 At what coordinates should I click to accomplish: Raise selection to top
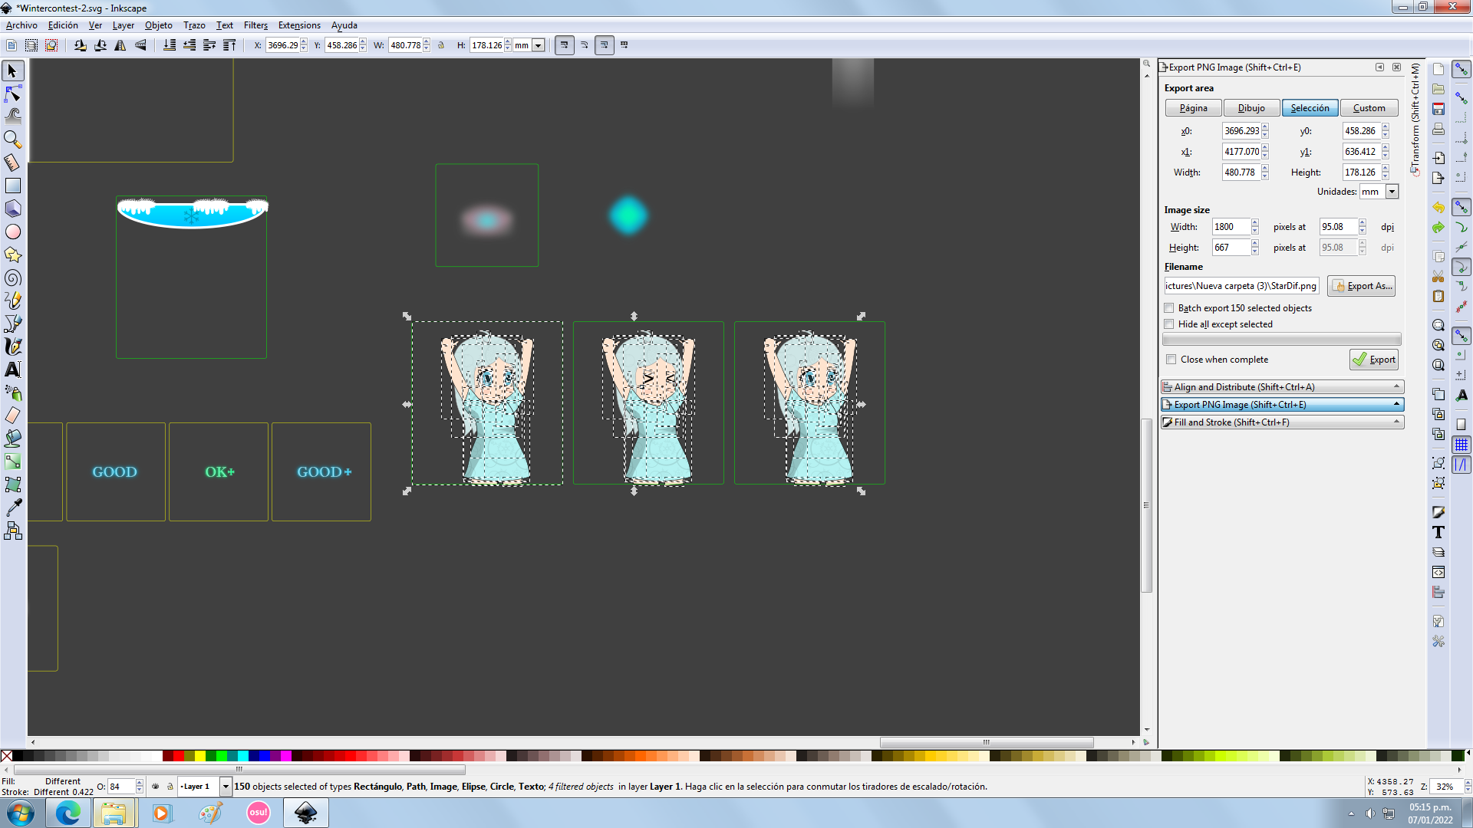229,45
